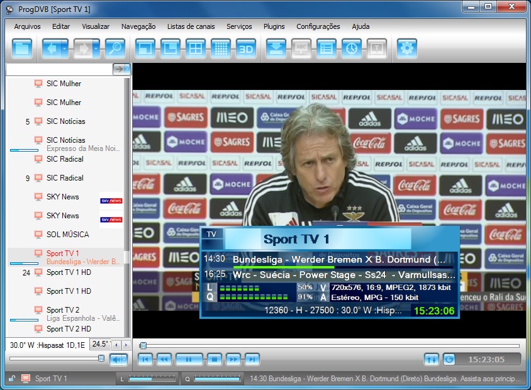Select the Sport TV 2 HD channel
Image resolution: width=531 pixels, height=390 pixels.
coord(65,329)
